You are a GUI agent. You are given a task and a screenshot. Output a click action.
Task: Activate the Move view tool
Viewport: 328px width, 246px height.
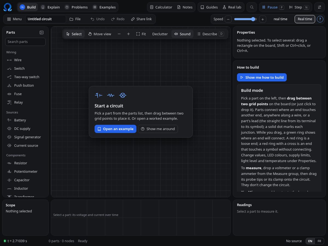[x=99, y=34]
